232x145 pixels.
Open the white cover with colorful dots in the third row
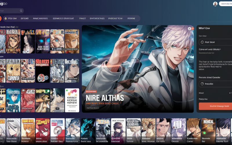(x=72, y=100)
